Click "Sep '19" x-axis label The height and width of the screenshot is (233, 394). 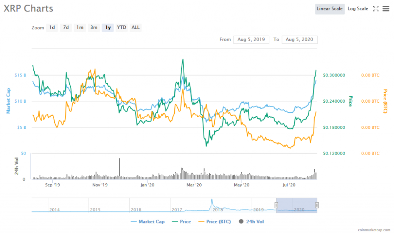pos(52,185)
